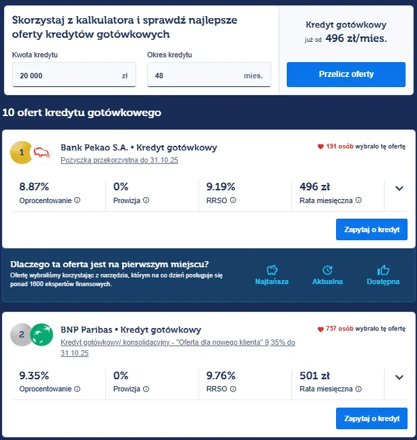The height and width of the screenshot is (440, 417).
Task: Click Zapytaj o kredyt for BNP Paribas
Action: click(x=371, y=418)
